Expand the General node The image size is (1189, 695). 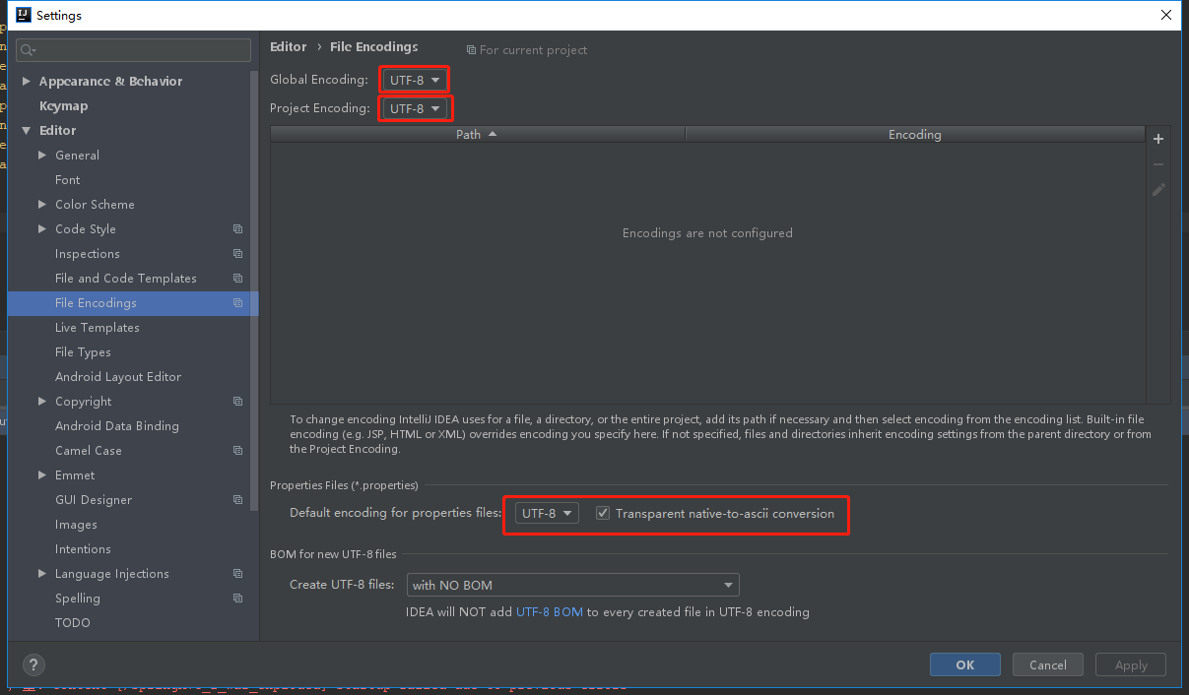tap(42, 155)
